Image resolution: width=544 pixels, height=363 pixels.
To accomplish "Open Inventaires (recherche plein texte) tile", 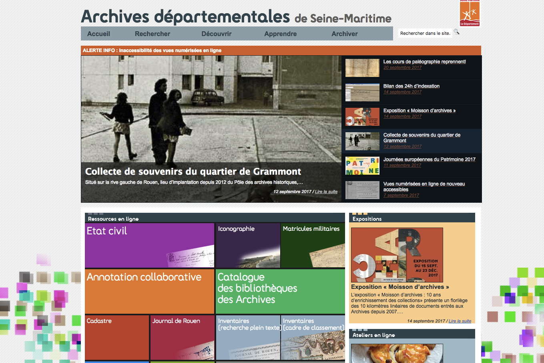I will pos(248,337).
